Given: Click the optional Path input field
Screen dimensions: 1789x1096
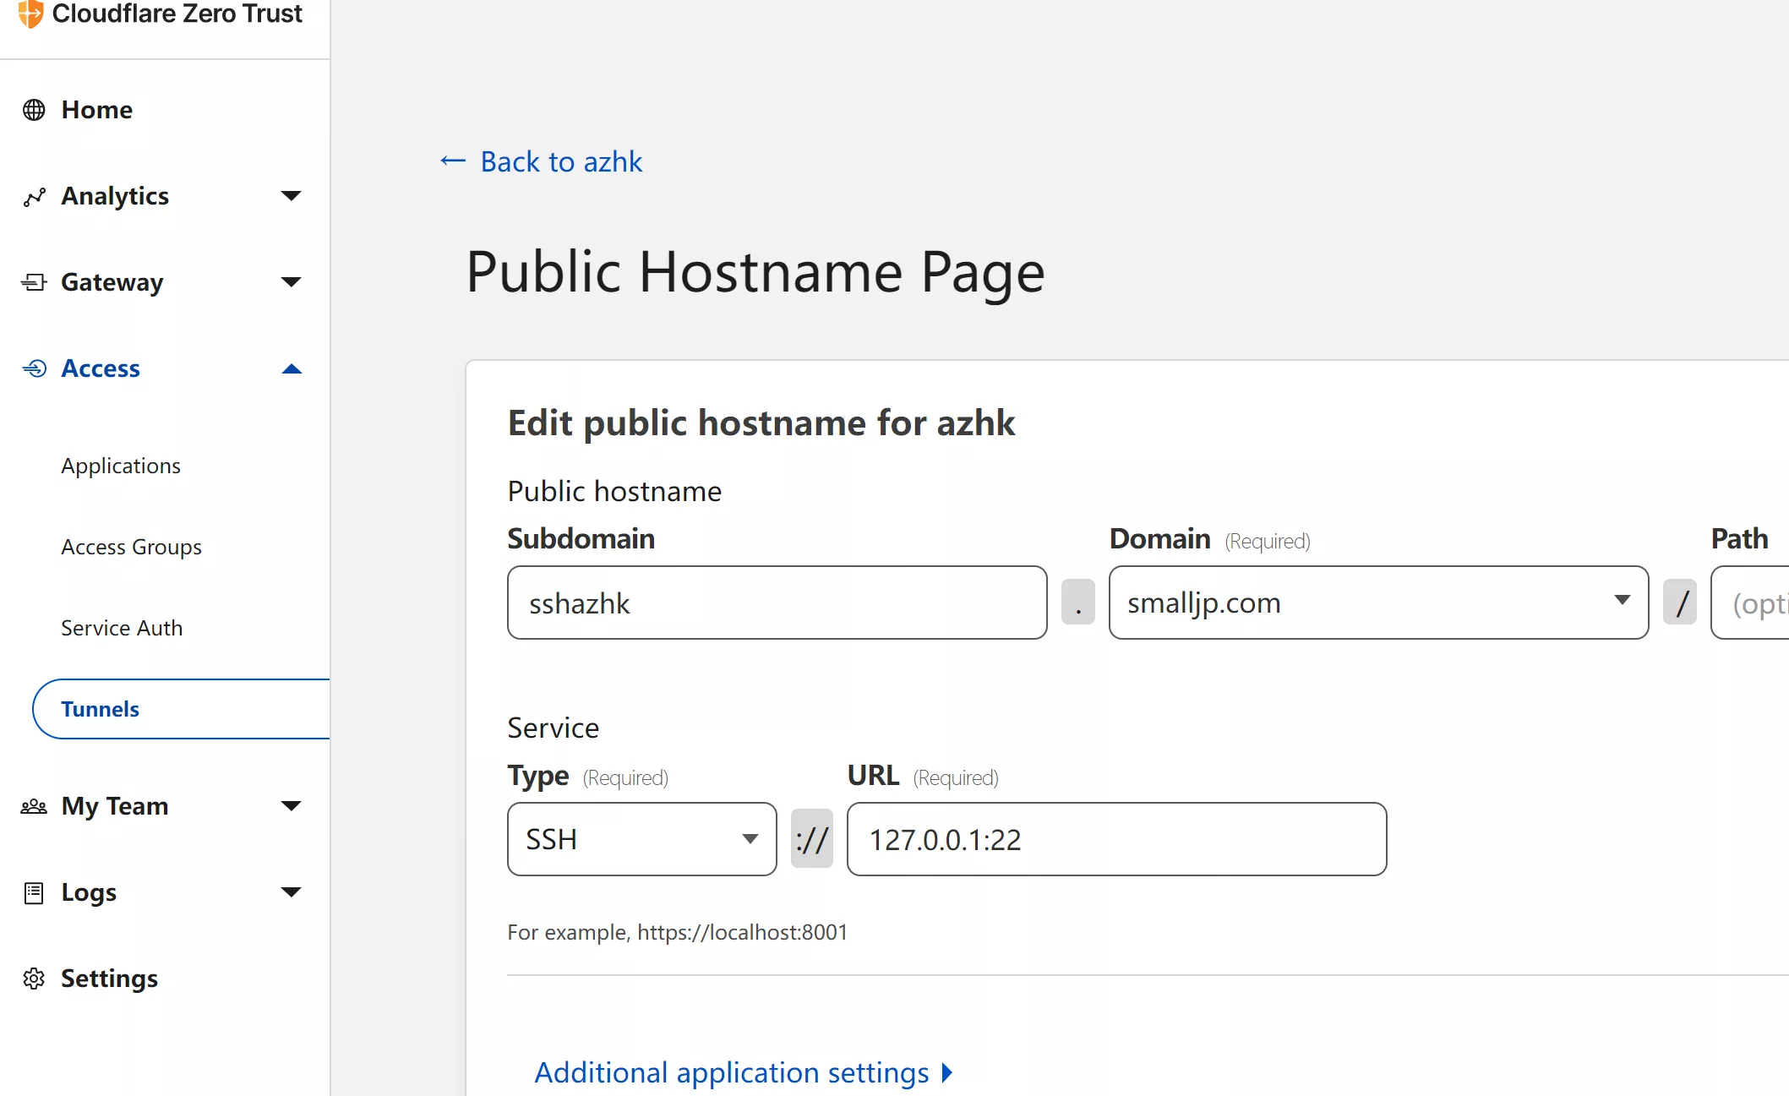Looking at the screenshot, I should coord(1749,603).
